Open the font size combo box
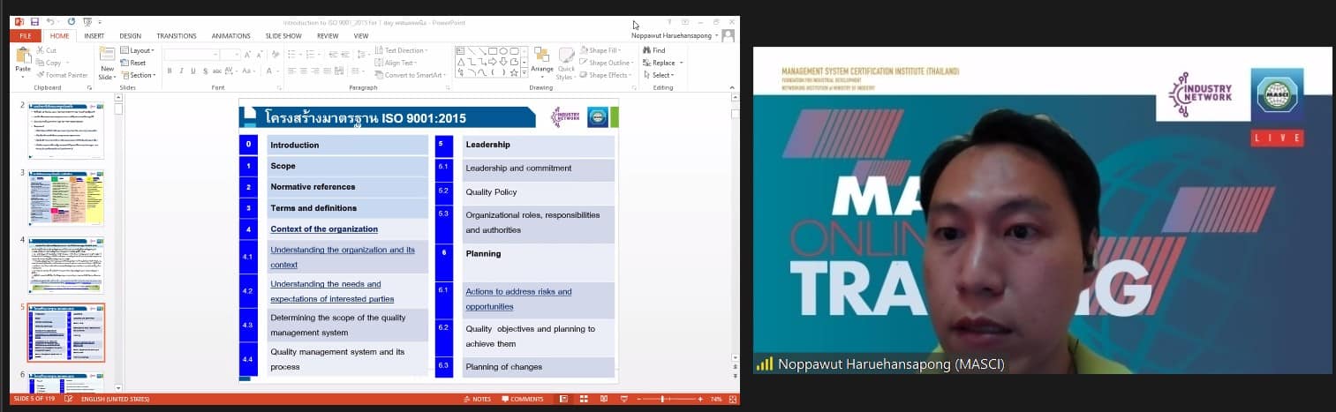 click(x=230, y=55)
